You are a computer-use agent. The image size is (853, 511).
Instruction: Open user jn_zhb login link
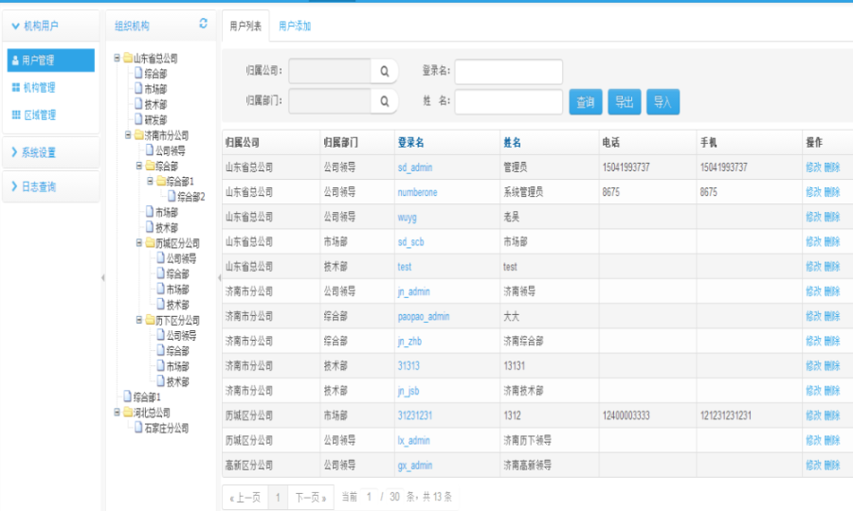pyautogui.click(x=409, y=341)
